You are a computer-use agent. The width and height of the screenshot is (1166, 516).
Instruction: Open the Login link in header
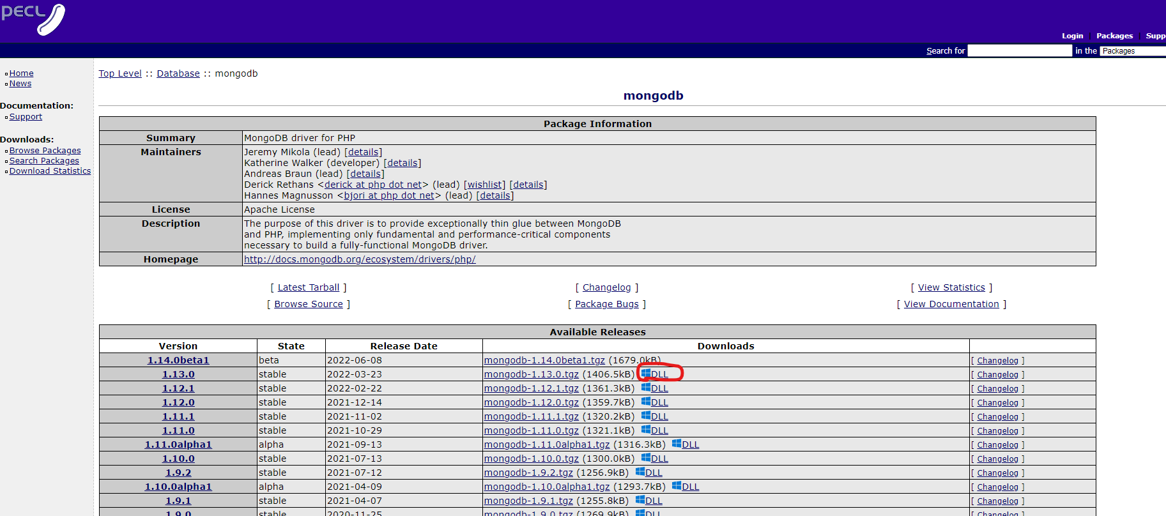click(x=1073, y=36)
